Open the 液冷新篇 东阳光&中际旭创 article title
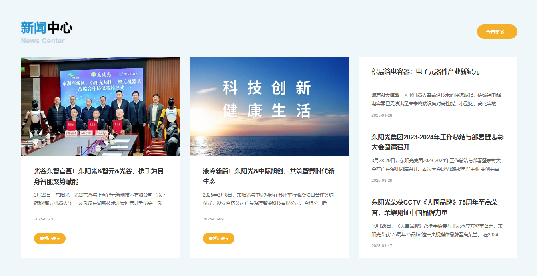This screenshot has height=276, width=537. (268, 176)
